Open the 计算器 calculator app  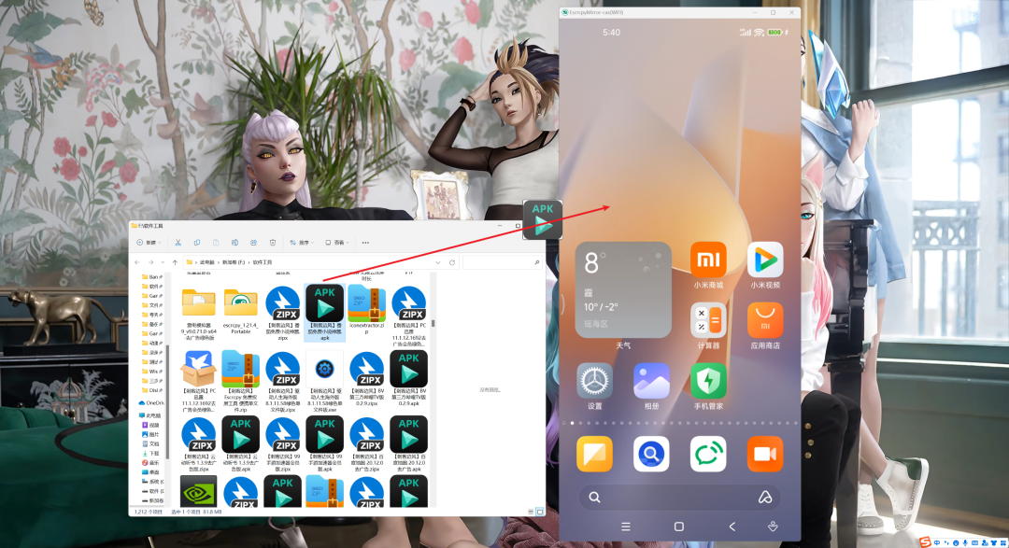708,320
